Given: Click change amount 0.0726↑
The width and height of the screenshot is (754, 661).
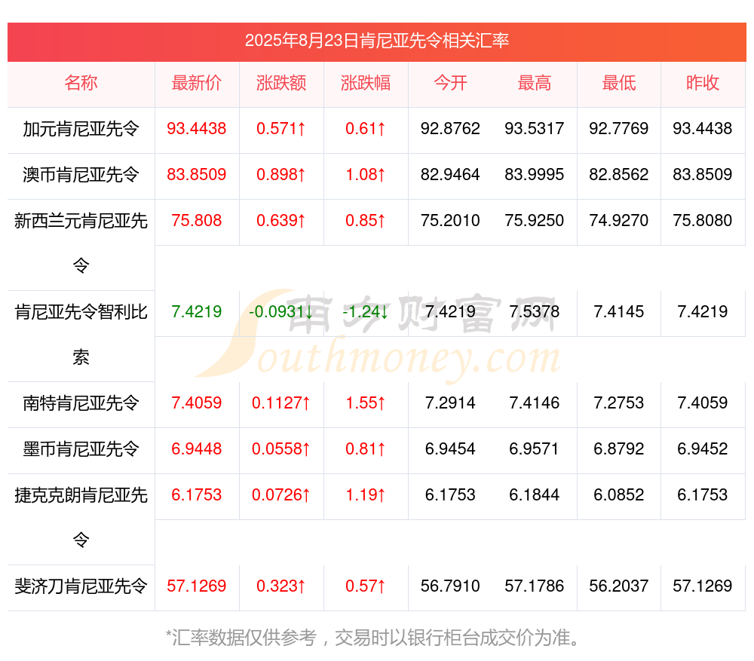Looking at the screenshot, I should (281, 494).
